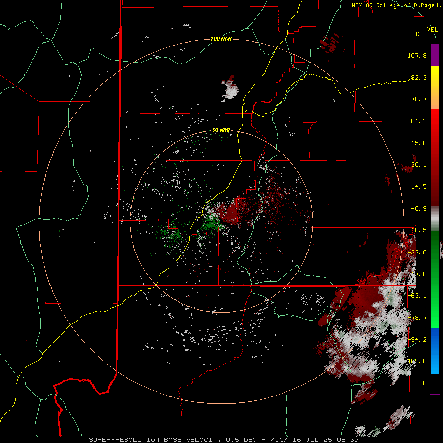Select the 14.5 velocity scale value
This screenshot has height=443, width=443.
coord(419,187)
